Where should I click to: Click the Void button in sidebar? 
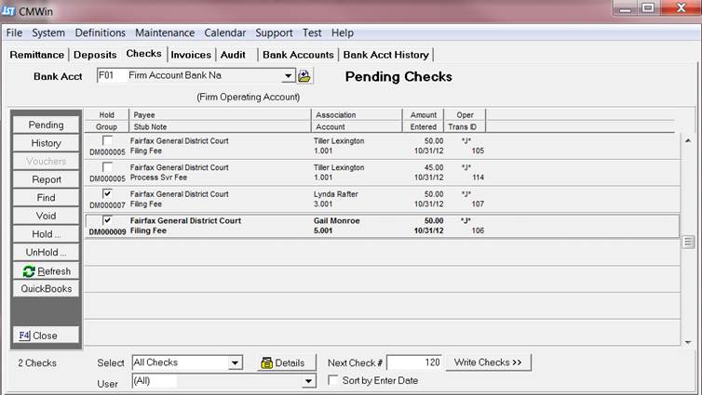46,216
